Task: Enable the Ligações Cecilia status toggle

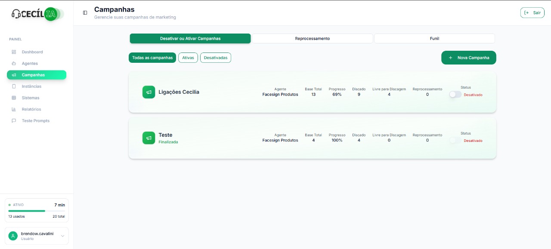Action: point(455,95)
